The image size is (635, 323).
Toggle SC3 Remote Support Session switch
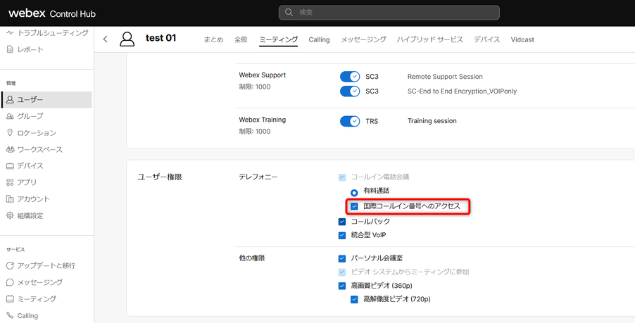pos(349,77)
